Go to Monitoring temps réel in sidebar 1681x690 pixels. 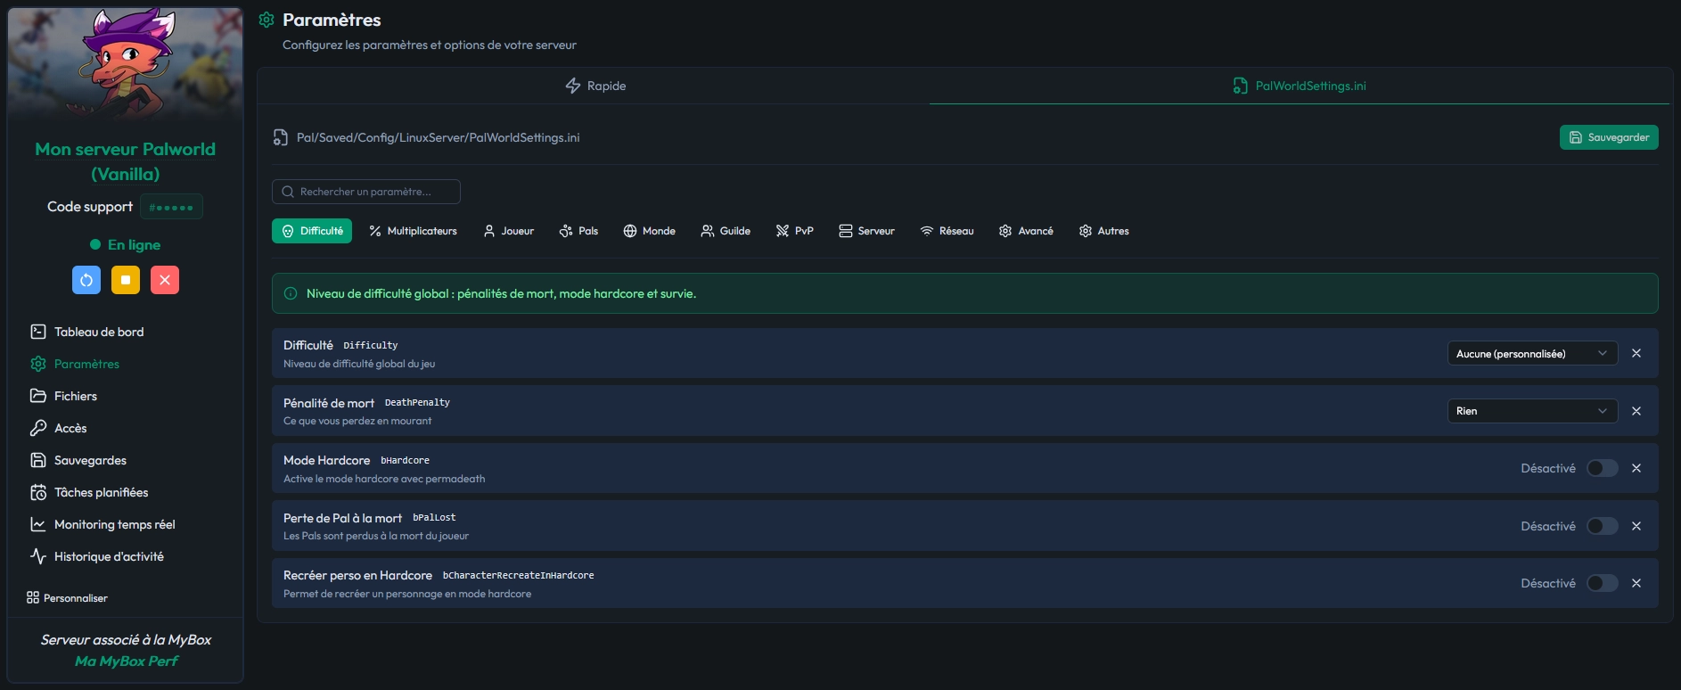click(114, 524)
